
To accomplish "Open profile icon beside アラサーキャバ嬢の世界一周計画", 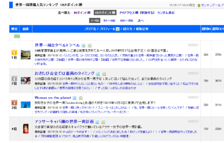I will (97, 122).
